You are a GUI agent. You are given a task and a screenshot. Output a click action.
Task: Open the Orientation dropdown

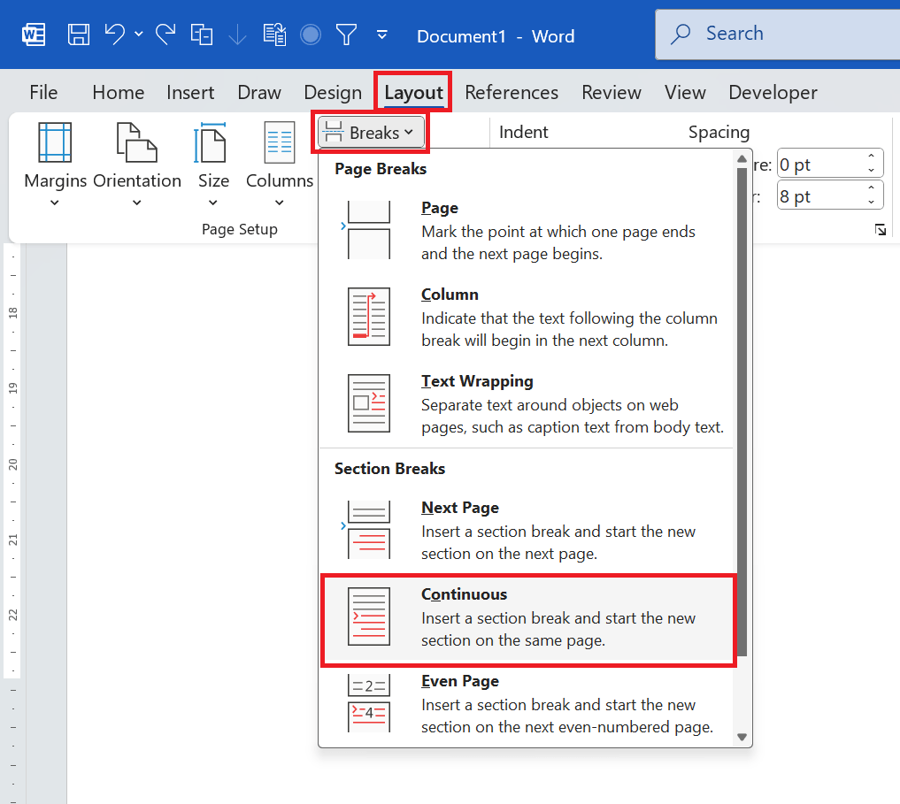[136, 165]
